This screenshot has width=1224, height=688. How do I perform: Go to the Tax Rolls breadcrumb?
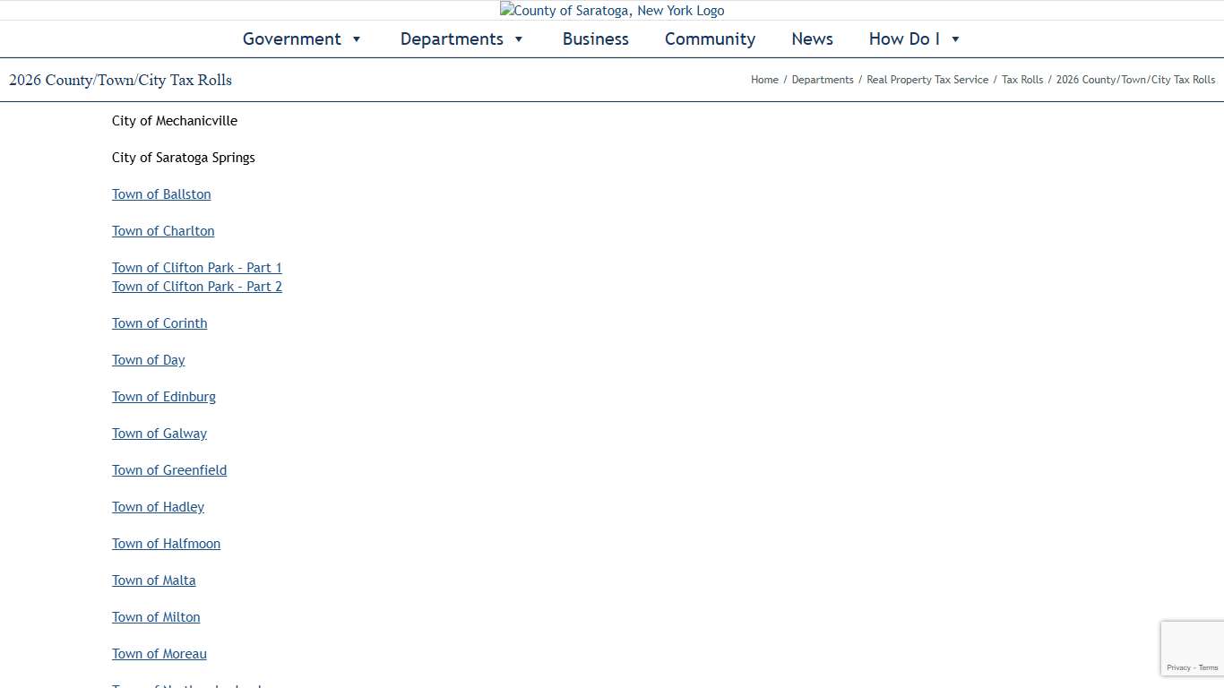[x=1022, y=80]
